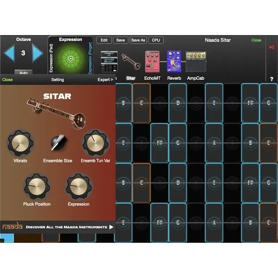Play the A pad in bottom row
Viewport: 278px width, 278px height.
click(x=214, y=223)
